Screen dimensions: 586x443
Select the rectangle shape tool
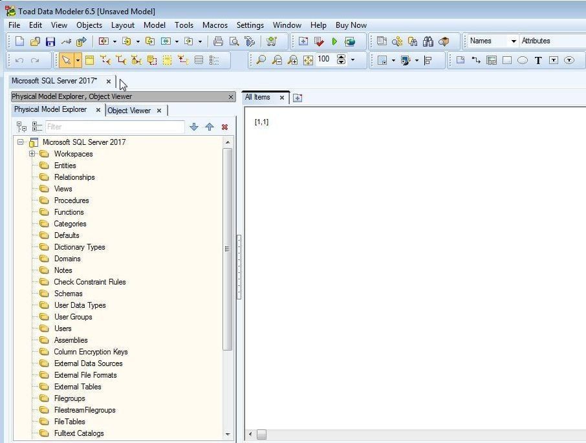(507, 60)
